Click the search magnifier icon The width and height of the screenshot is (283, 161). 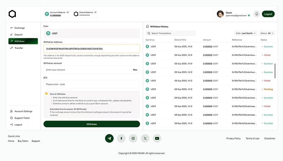coord(149,33)
